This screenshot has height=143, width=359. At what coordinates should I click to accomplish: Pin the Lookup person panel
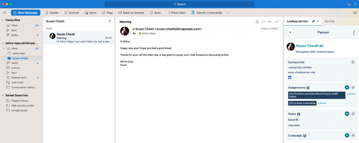(x=313, y=21)
